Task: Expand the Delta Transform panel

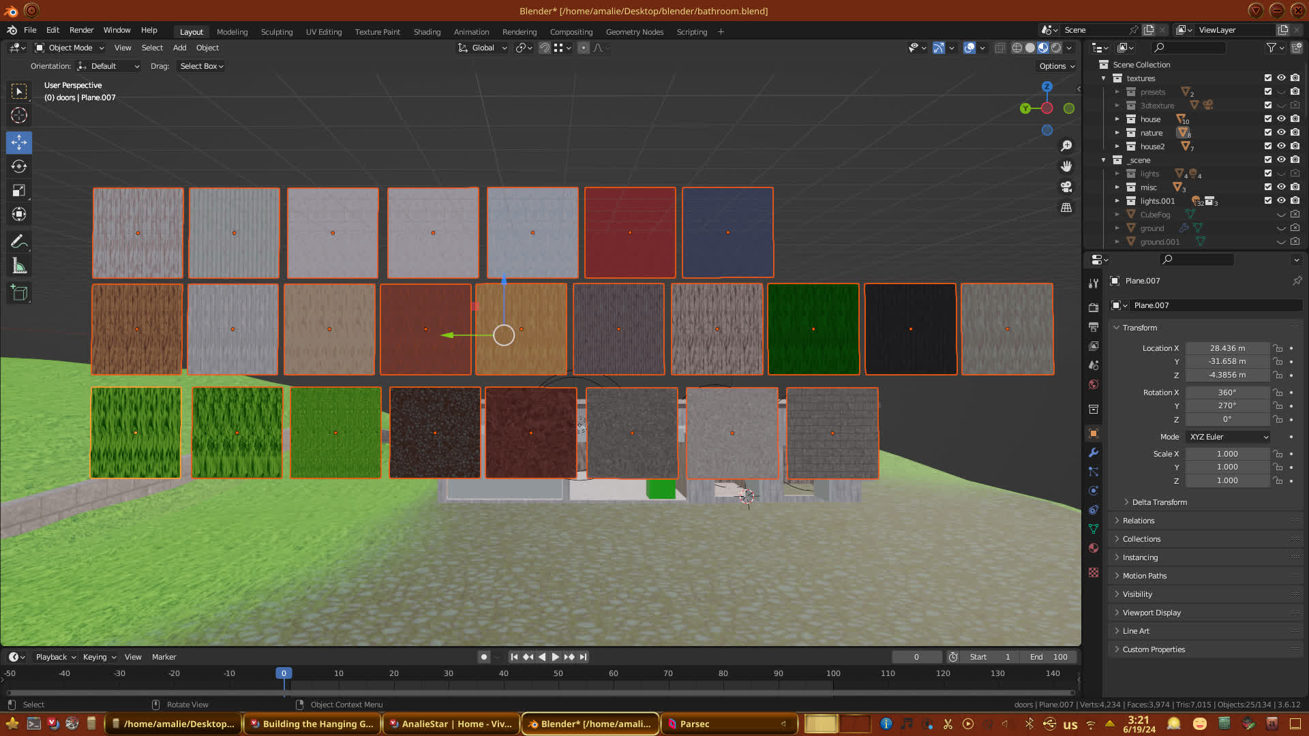Action: [1159, 502]
